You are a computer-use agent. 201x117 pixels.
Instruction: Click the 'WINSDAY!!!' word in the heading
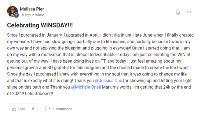click(x=57, y=25)
